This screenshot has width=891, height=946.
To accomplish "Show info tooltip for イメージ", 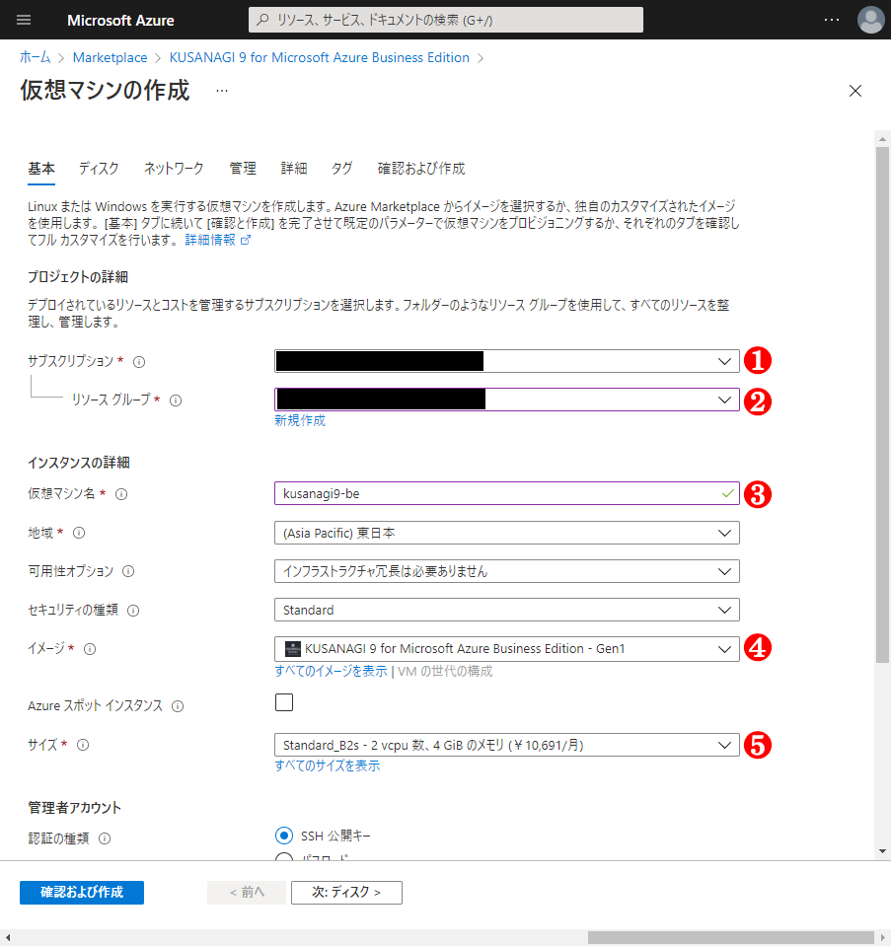I will tap(90, 649).
